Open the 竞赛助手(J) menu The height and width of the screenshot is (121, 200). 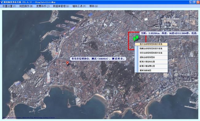43,6
